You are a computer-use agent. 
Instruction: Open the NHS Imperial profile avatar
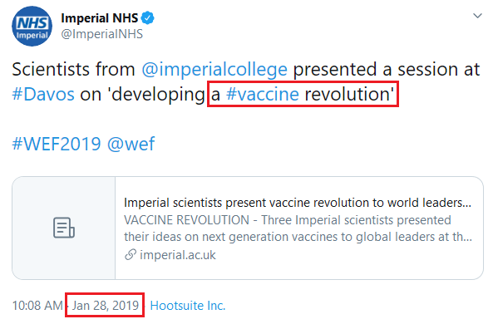tap(32, 26)
